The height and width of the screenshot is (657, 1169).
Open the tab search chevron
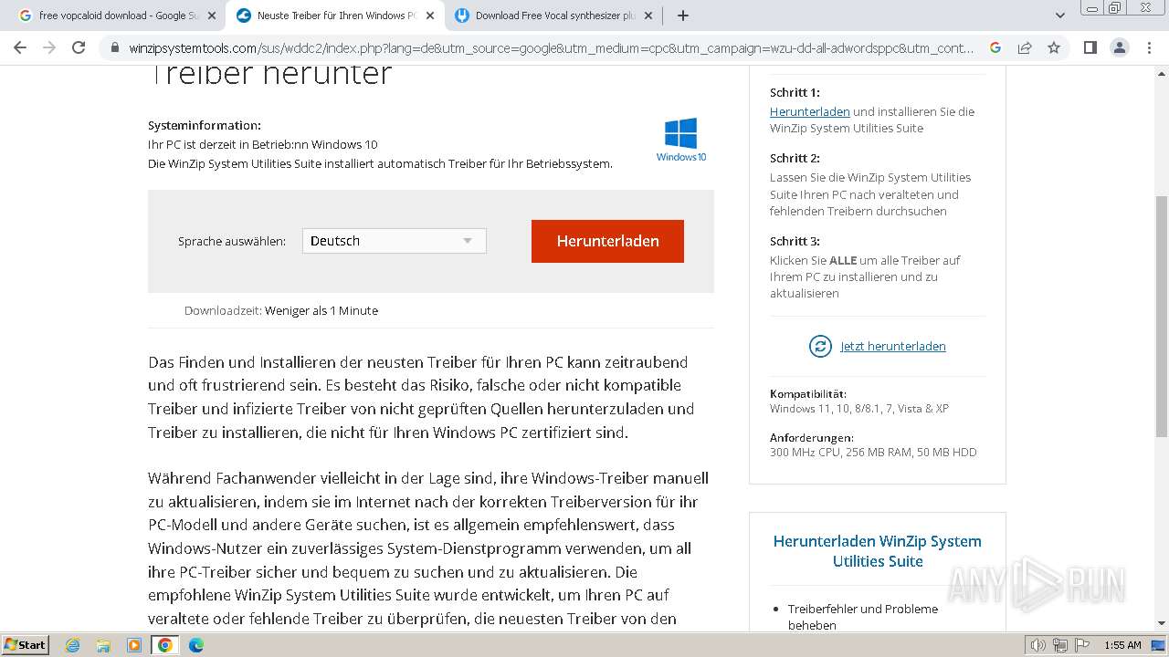1060,16
